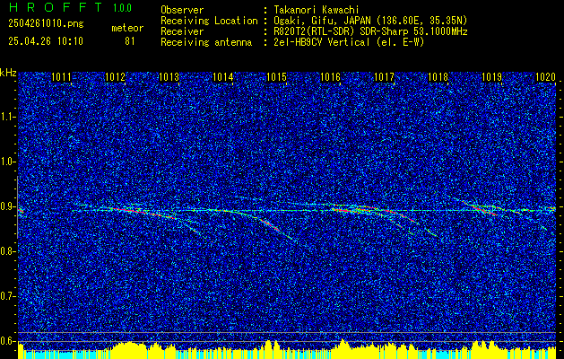This screenshot has width=564, height=359.
Task: Click the receiver R820T2 SDR-Sharp 53.1000MHz text
Action: coord(369,31)
